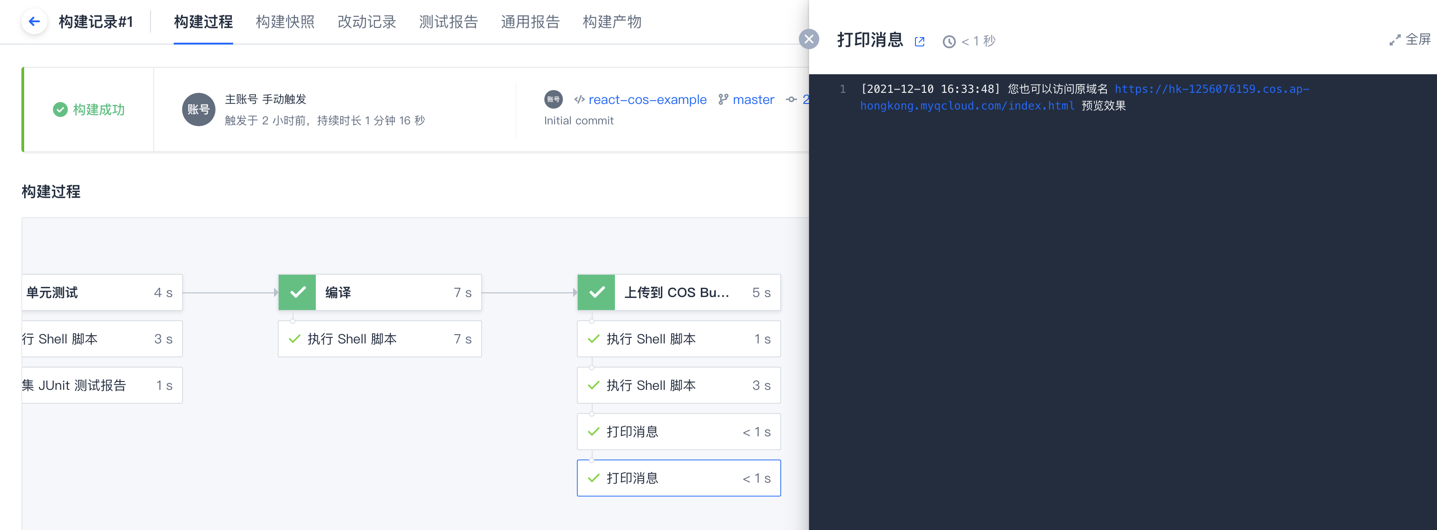Click the 构建过程 section heading

[51, 191]
